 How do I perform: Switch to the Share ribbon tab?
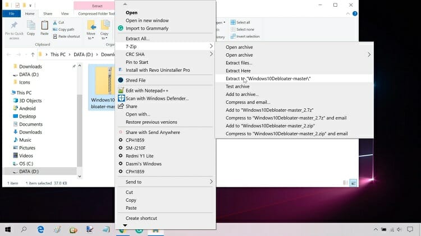point(48,13)
